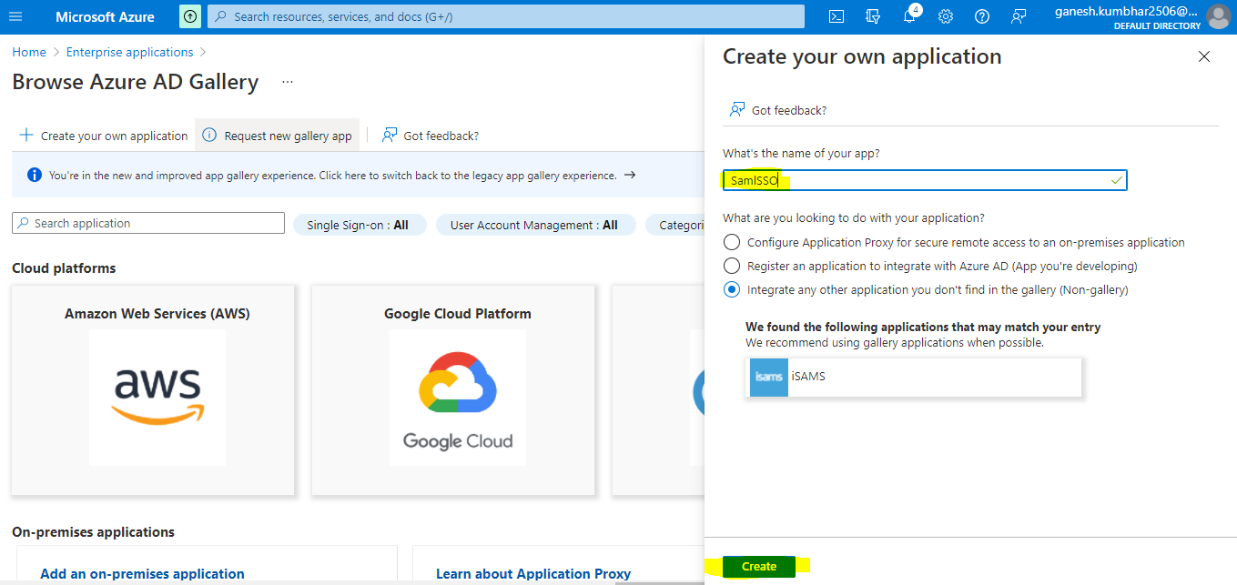Open the Single Sign-on filter pill

coord(360,225)
